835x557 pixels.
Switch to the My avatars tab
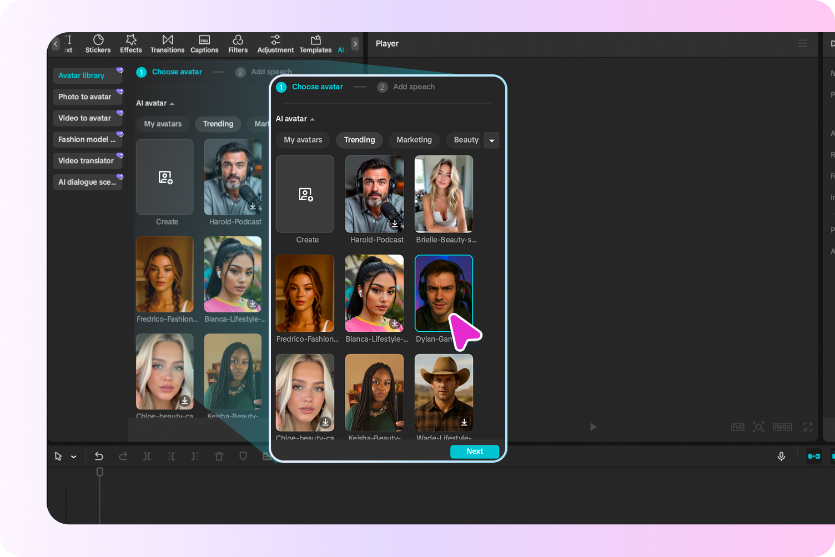point(303,140)
